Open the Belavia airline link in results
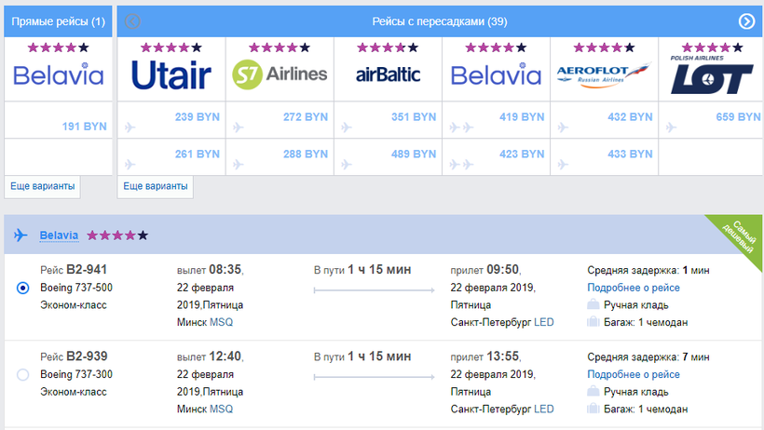The image size is (764, 430). (59, 235)
